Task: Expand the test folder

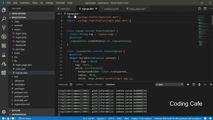Action: (16, 77)
